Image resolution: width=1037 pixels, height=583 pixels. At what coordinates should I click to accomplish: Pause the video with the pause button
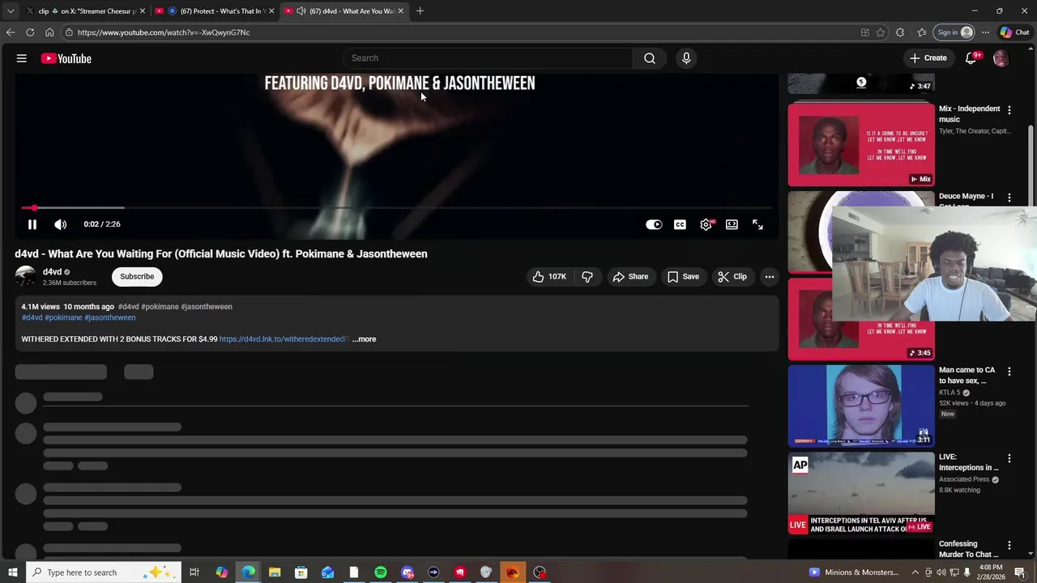[x=32, y=224]
